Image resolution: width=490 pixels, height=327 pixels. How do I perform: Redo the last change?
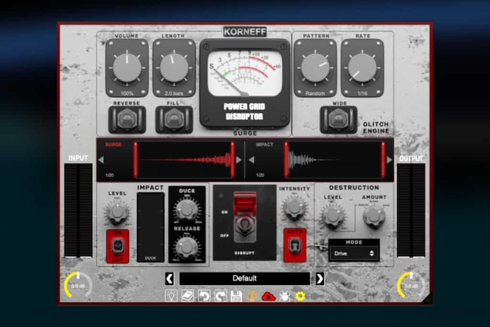(220, 296)
